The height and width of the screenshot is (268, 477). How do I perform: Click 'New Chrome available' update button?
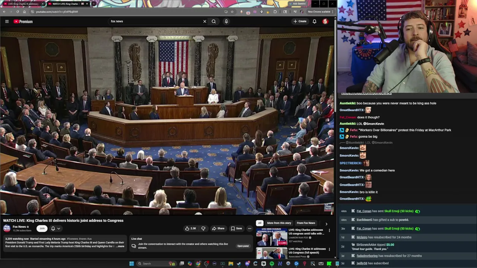pyautogui.click(x=320, y=12)
